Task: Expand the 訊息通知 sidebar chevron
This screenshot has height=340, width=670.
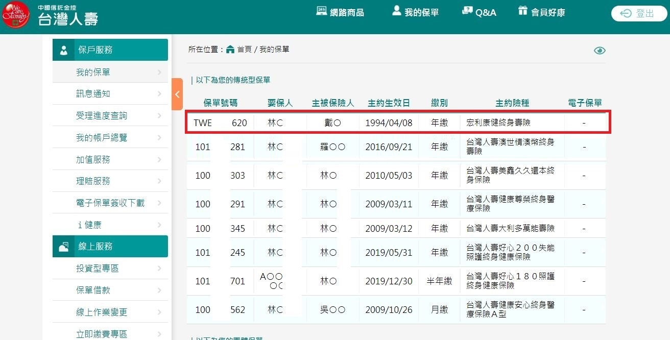Action: click(x=160, y=94)
